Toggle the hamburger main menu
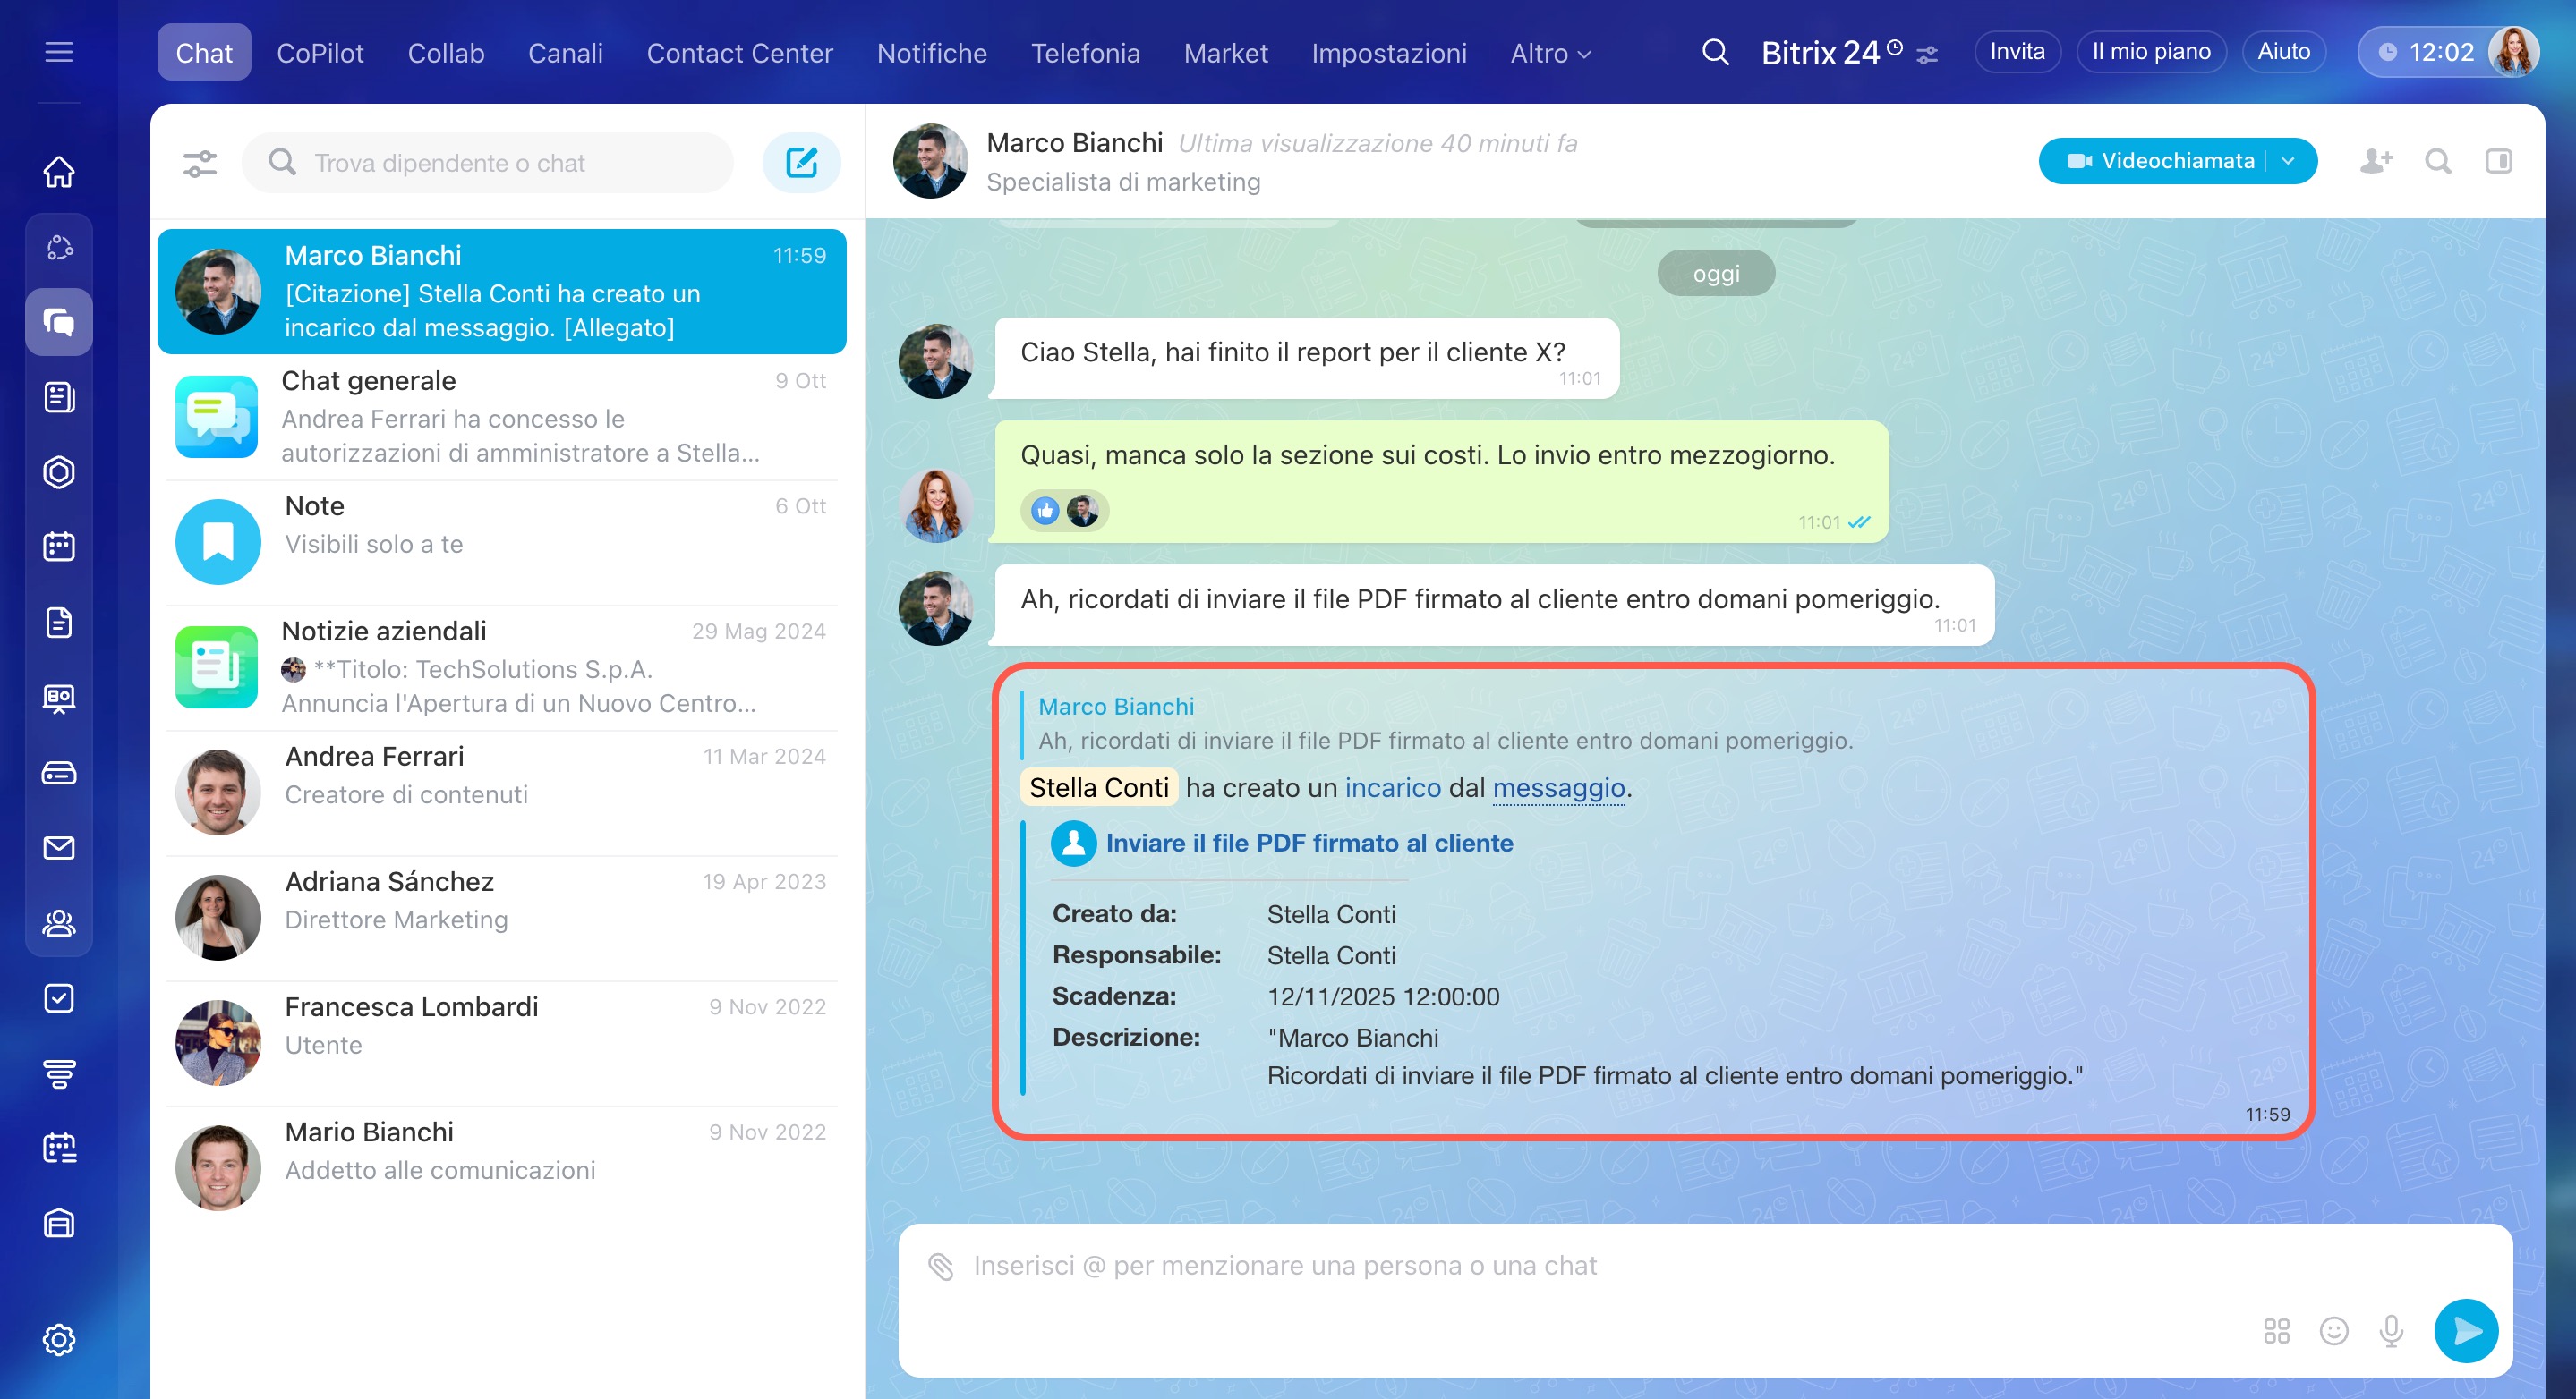The height and width of the screenshot is (1399, 2576). click(x=59, y=52)
